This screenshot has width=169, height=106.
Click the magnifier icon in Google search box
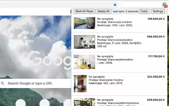coord(3,83)
